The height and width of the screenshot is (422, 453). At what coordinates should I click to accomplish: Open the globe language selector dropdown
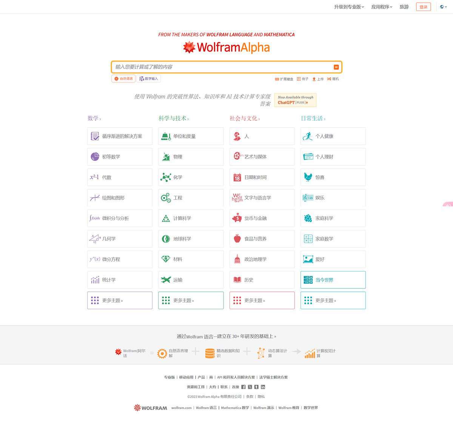(x=443, y=7)
